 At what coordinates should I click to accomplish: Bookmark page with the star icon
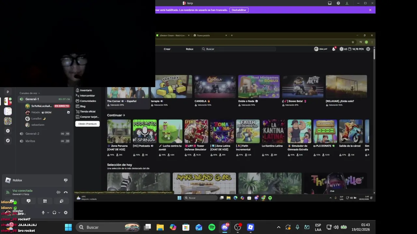[352, 42]
